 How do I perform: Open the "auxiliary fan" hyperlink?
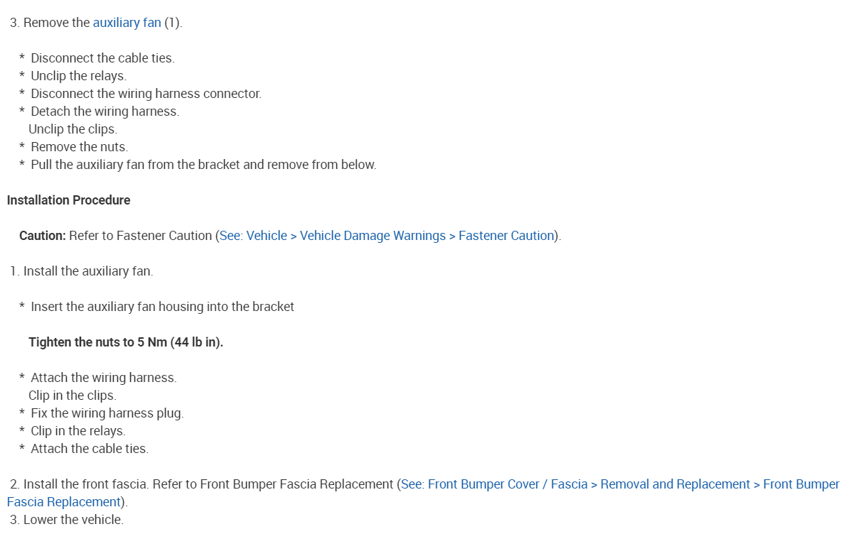click(x=127, y=23)
